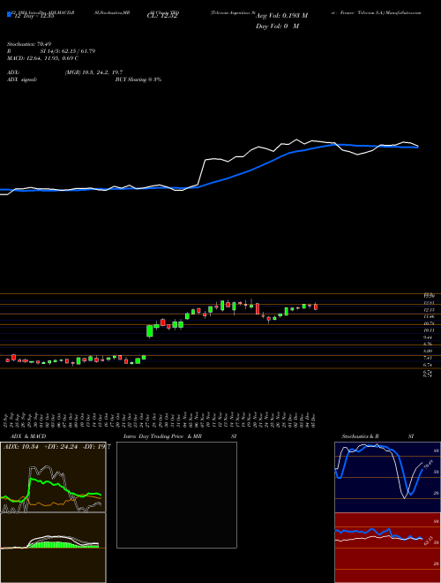Click the rotated 62.15 label in RSI panel
441x583 pixels.
(428, 540)
